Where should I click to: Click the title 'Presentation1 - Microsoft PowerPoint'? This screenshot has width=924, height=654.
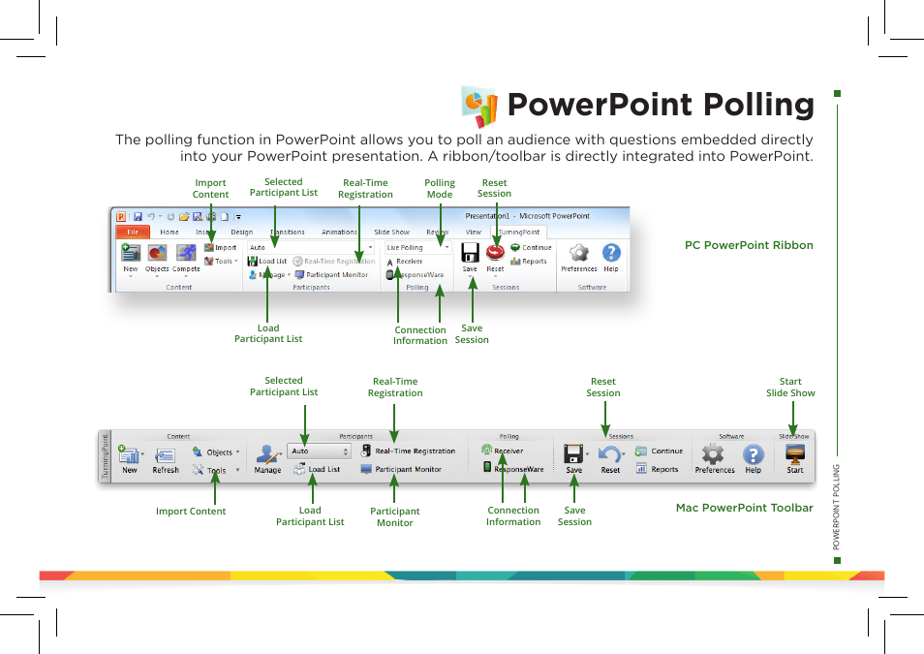(527, 216)
